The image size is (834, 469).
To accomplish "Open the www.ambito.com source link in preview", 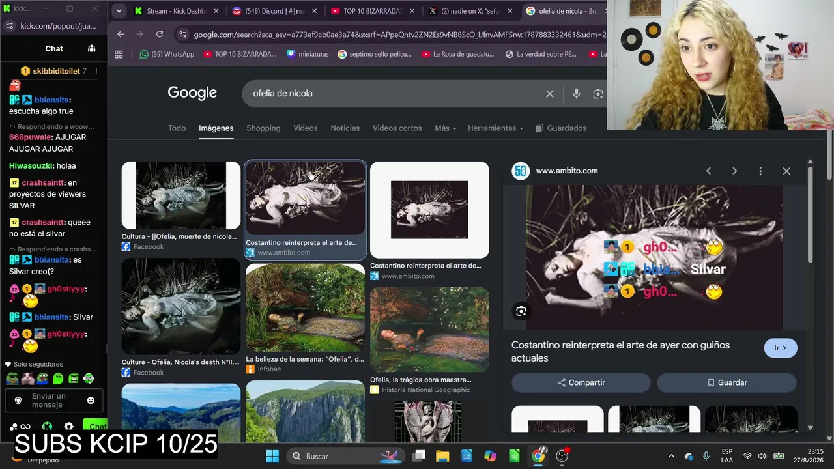I will [567, 171].
